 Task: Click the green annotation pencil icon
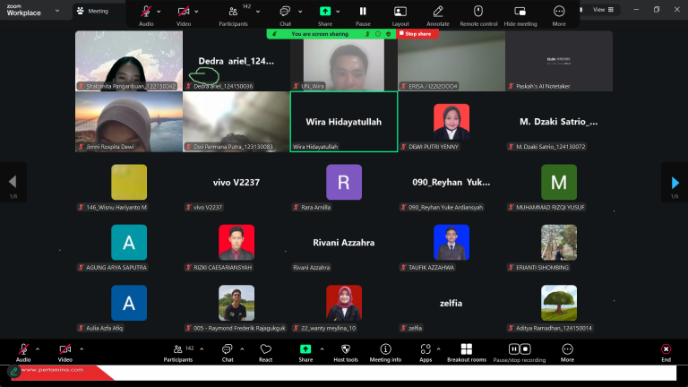14,372
